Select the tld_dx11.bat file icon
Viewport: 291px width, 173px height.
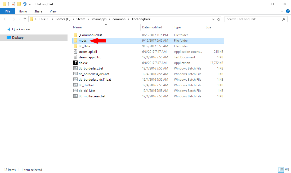point(75,91)
